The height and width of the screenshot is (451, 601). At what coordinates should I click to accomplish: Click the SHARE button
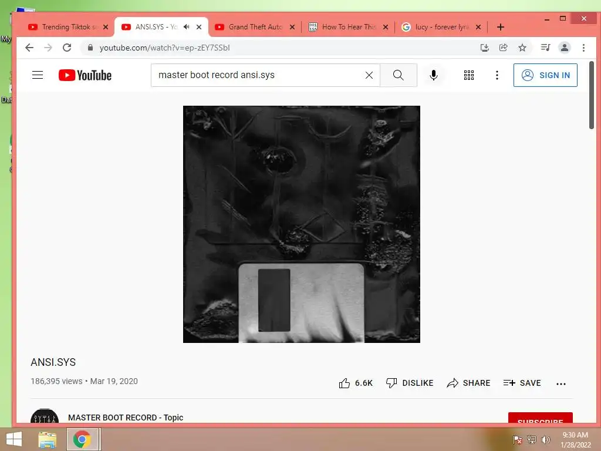pyautogui.click(x=468, y=383)
